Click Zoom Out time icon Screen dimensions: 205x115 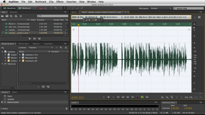pyautogui.click(x=176, y=97)
